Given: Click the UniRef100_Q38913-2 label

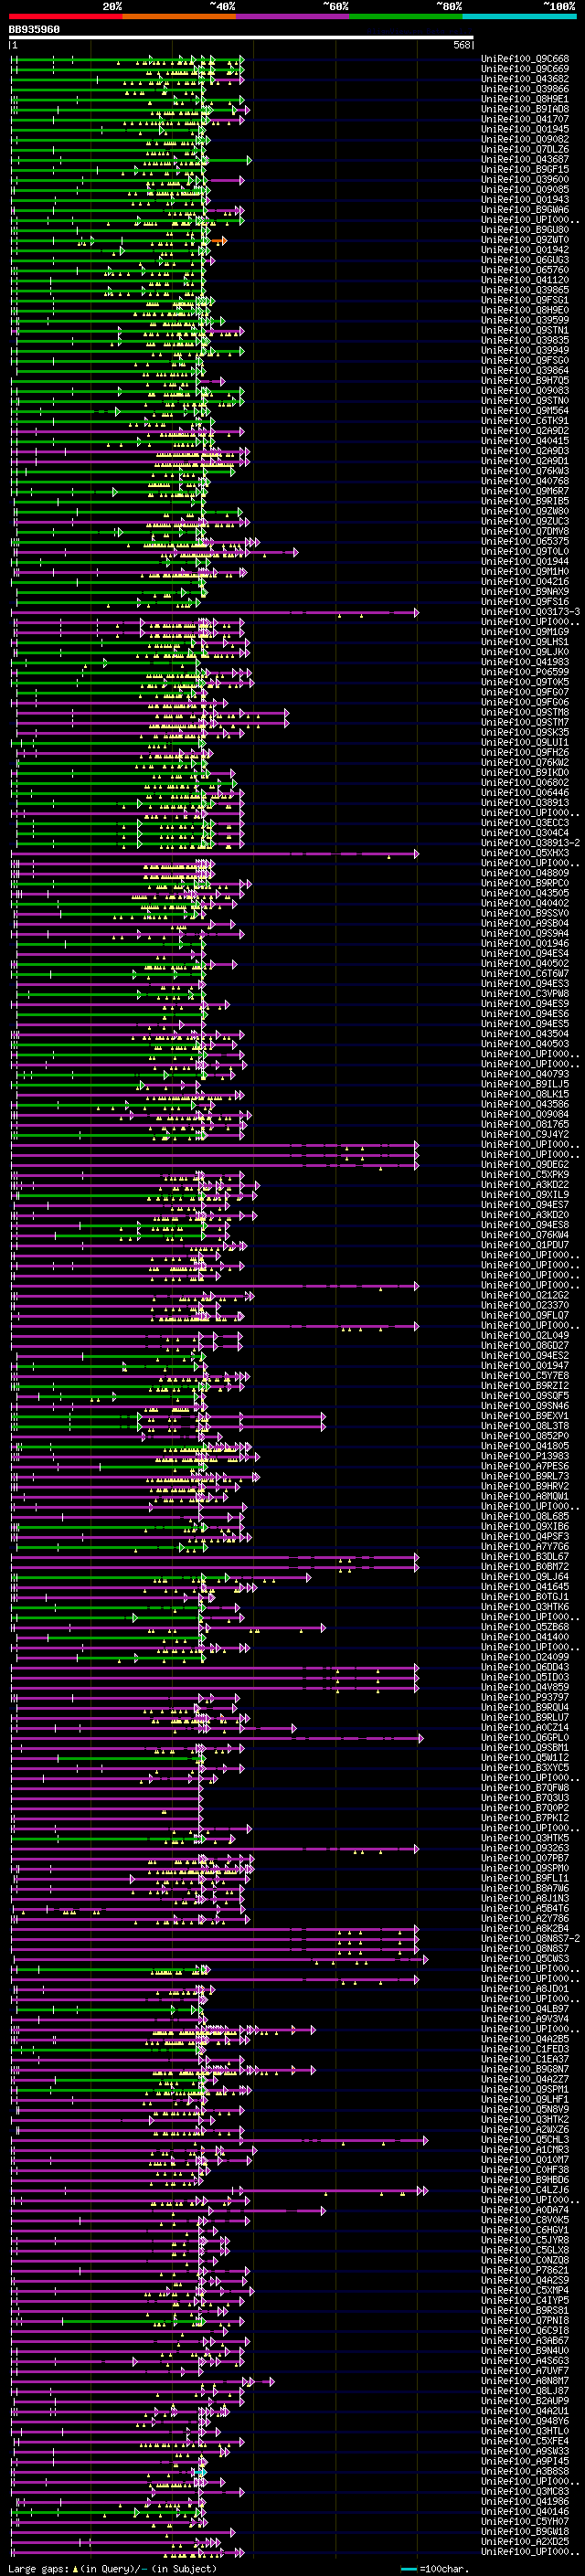Looking at the screenshot, I should pos(530,843).
